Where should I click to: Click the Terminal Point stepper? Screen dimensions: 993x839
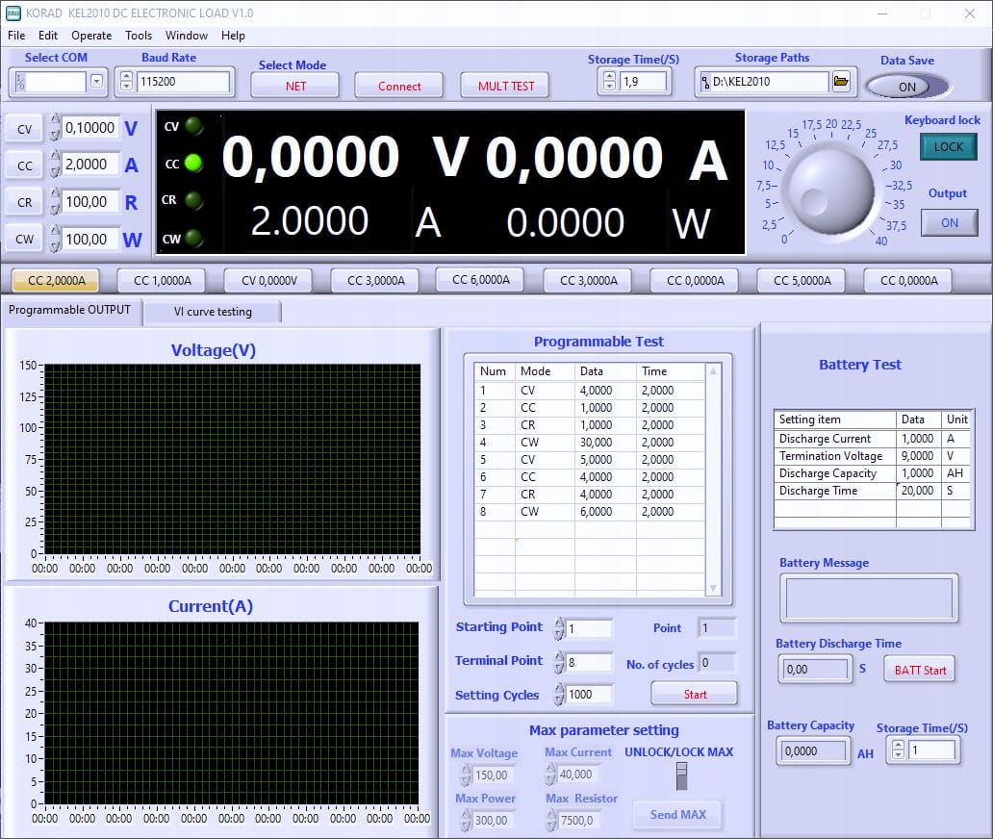558,662
